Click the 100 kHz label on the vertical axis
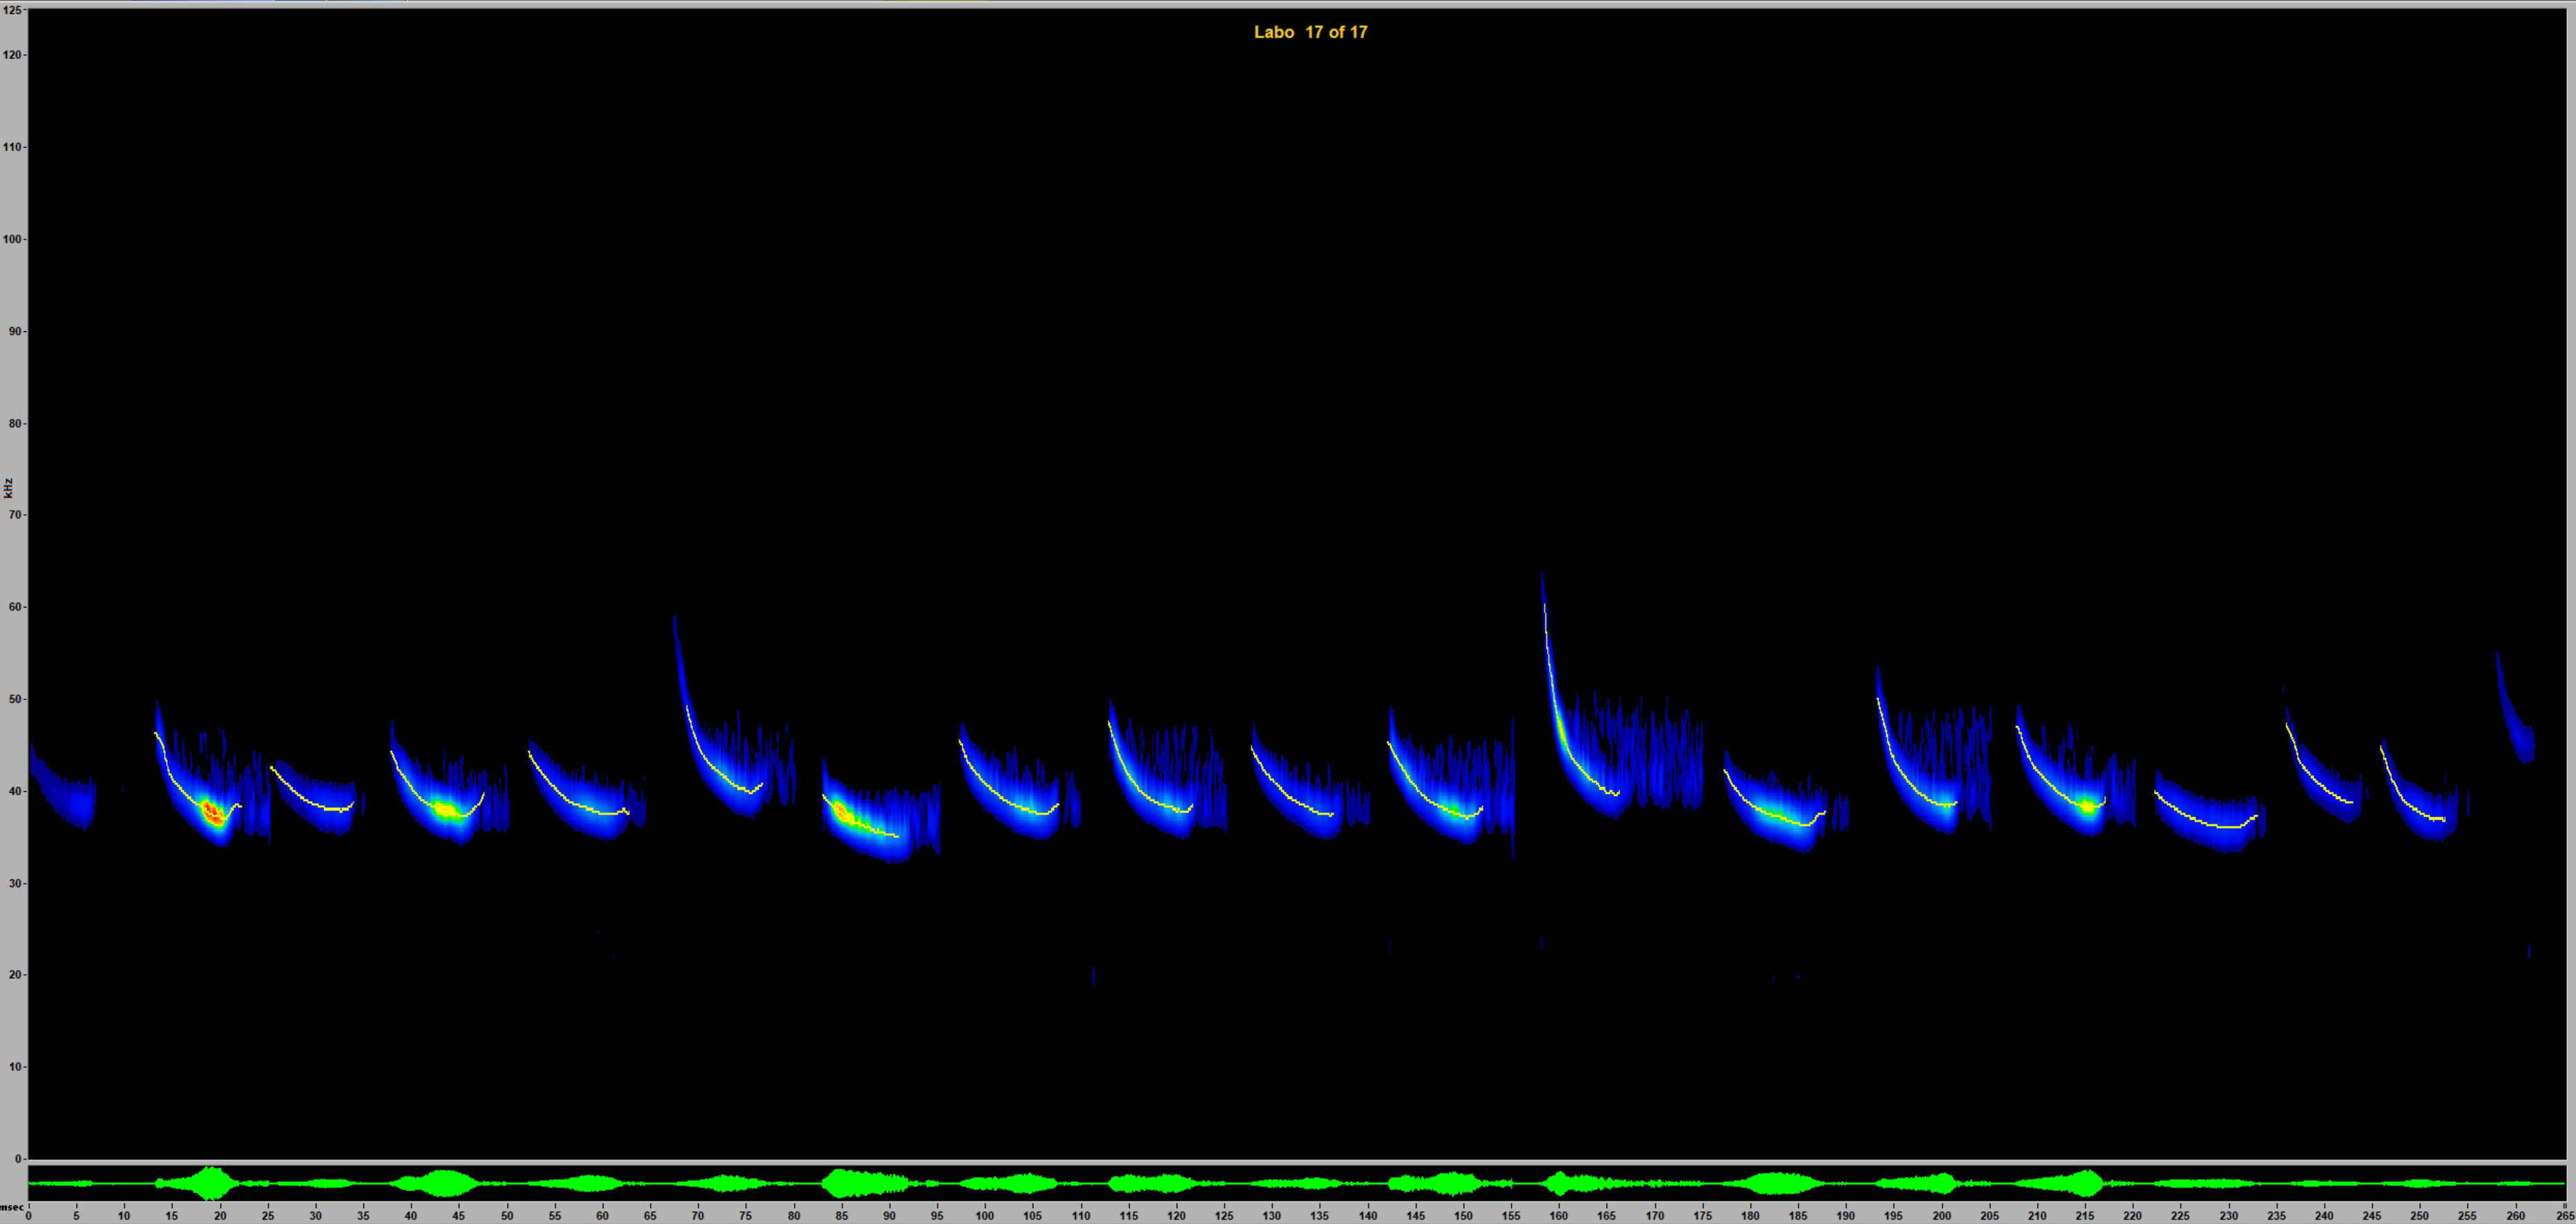 [x=12, y=240]
